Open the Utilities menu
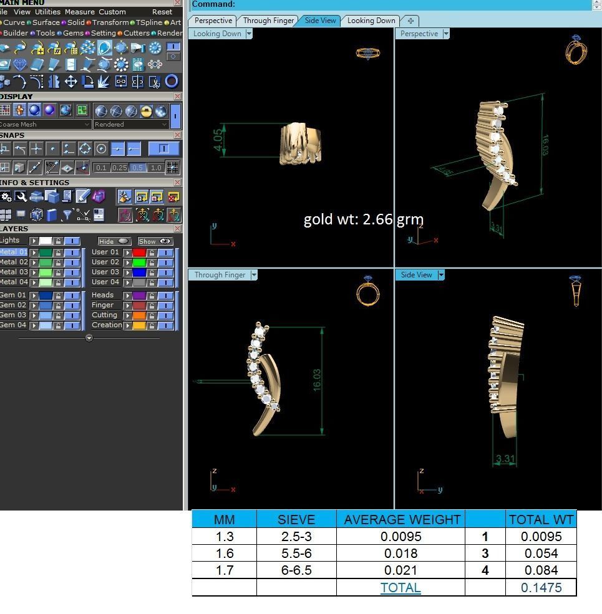Viewport: 602px width, 614px height. [47, 12]
